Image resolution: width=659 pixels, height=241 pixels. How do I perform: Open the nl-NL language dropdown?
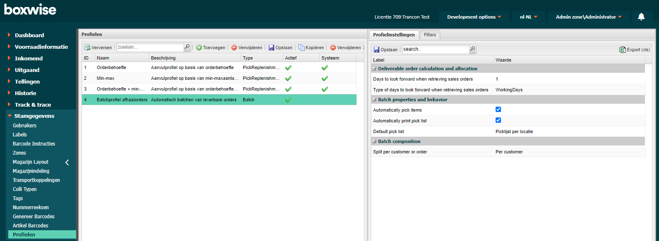[529, 17]
